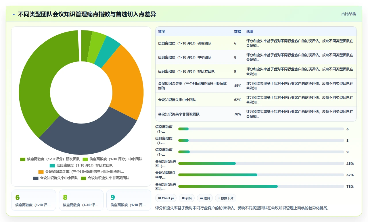The image size is (368, 222).
Task: Click the 78% table cell
Action: point(237,114)
